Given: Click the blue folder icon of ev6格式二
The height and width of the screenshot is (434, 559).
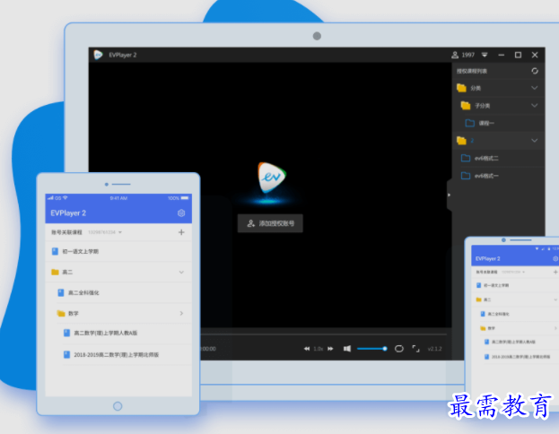Looking at the screenshot, I should click(x=466, y=158).
